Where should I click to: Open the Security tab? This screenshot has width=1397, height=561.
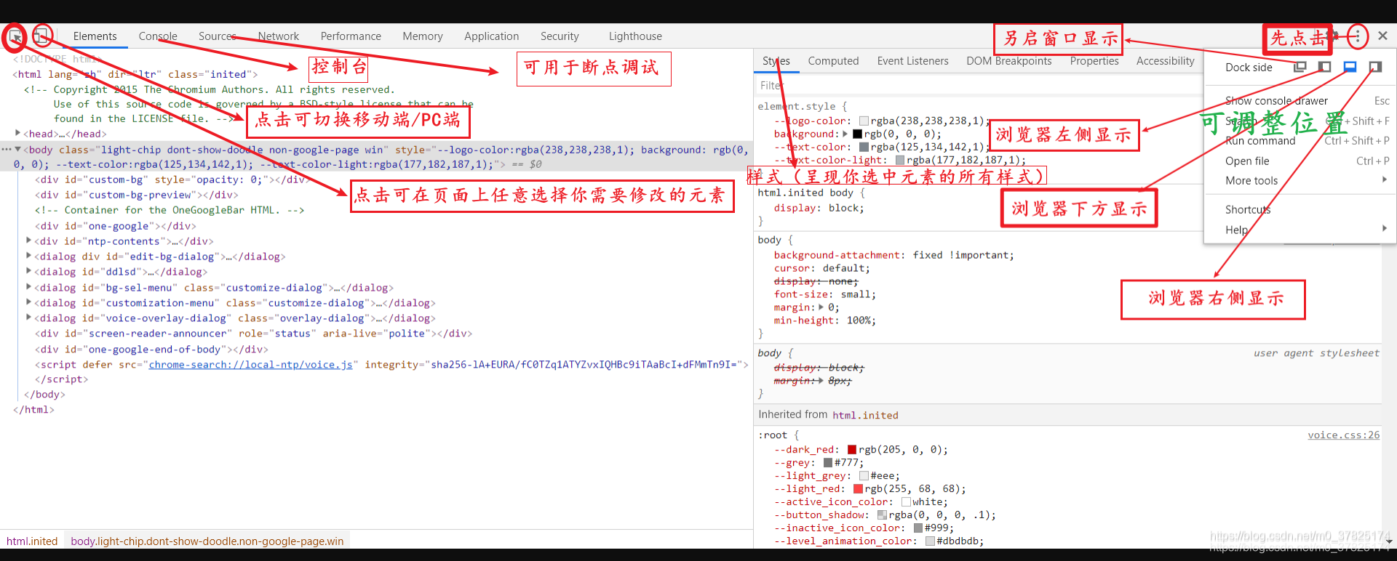coord(560,36)
